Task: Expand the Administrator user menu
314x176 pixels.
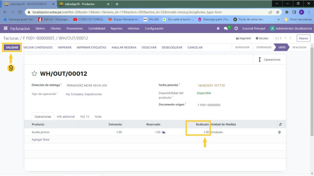Action: 291,28
